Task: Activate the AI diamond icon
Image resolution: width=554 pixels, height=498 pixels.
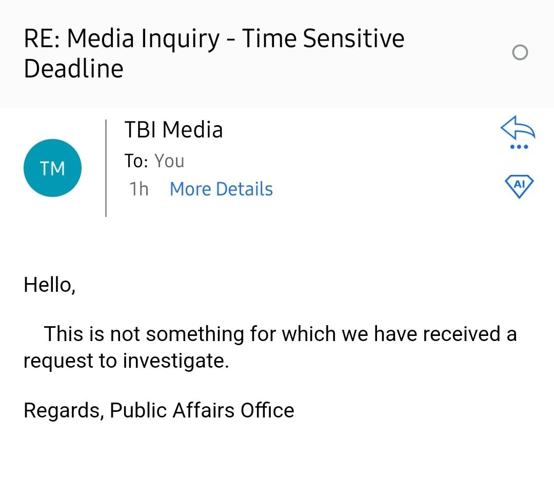Action: (519, 186)
